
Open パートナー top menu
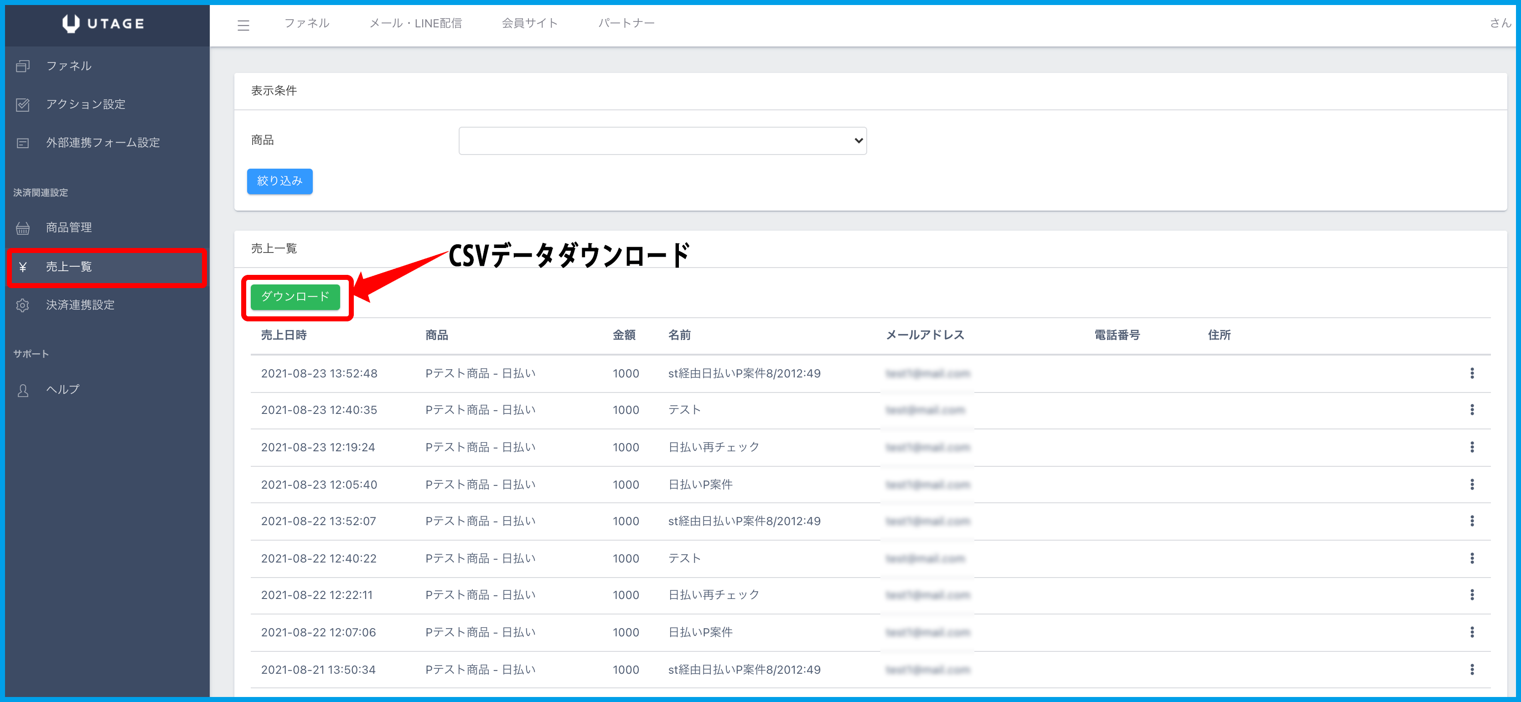click(x=626, y=24)
